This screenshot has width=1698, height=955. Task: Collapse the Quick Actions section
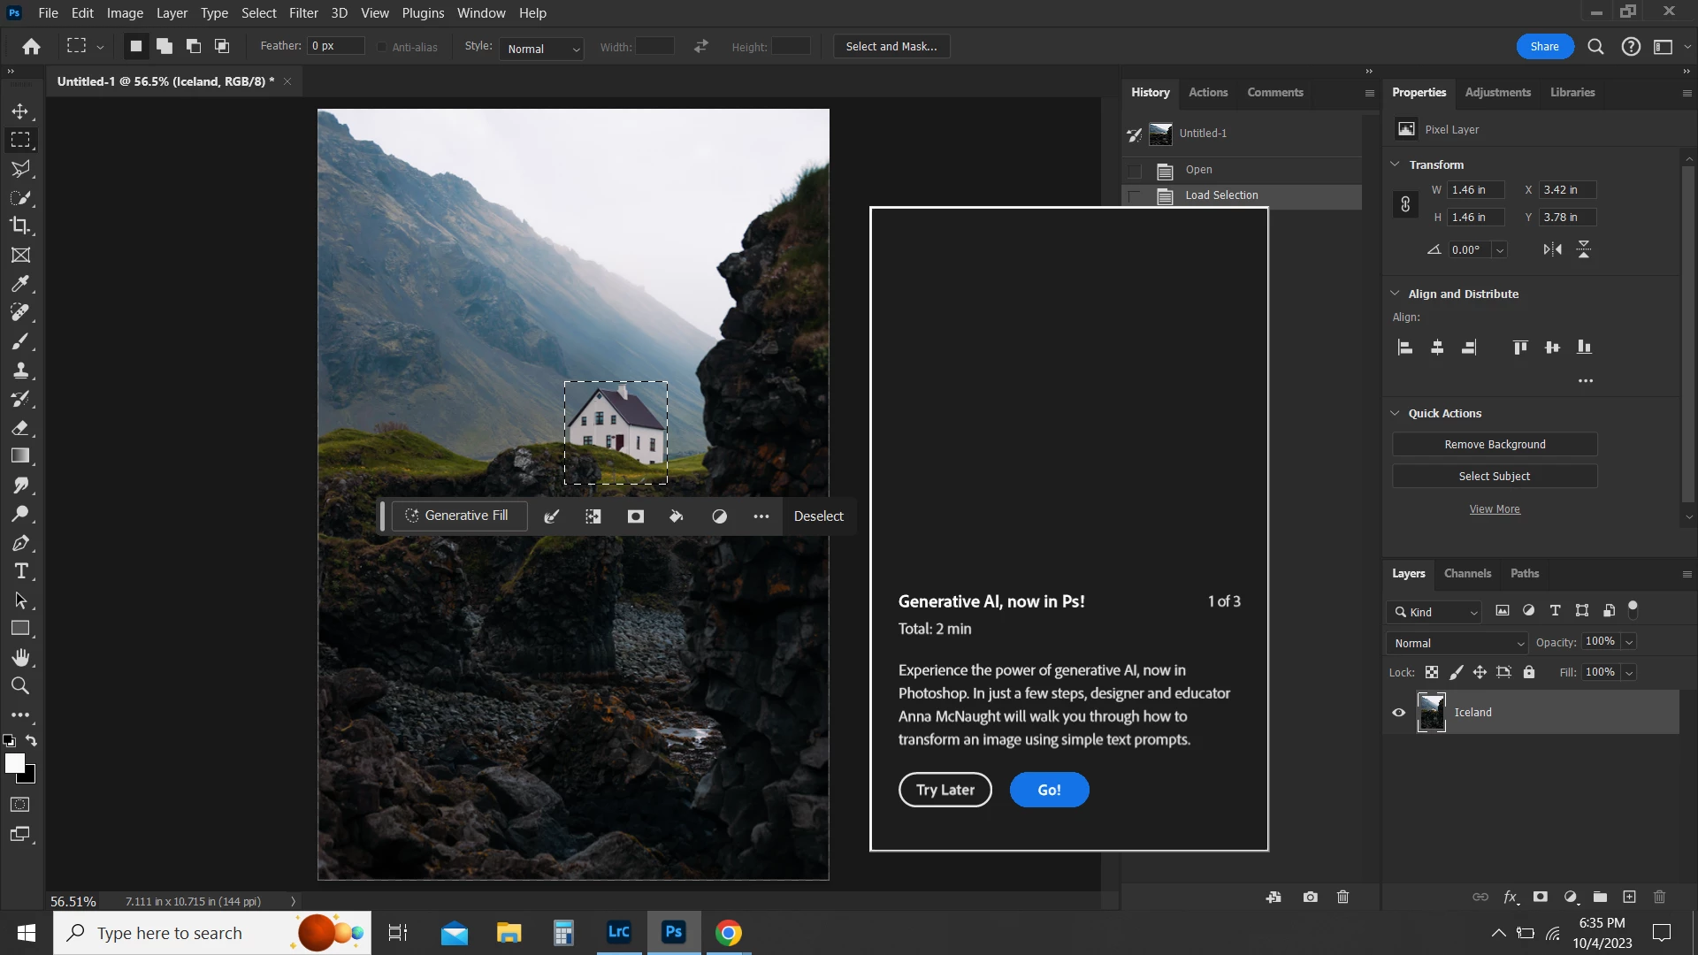pos(1396,413)
